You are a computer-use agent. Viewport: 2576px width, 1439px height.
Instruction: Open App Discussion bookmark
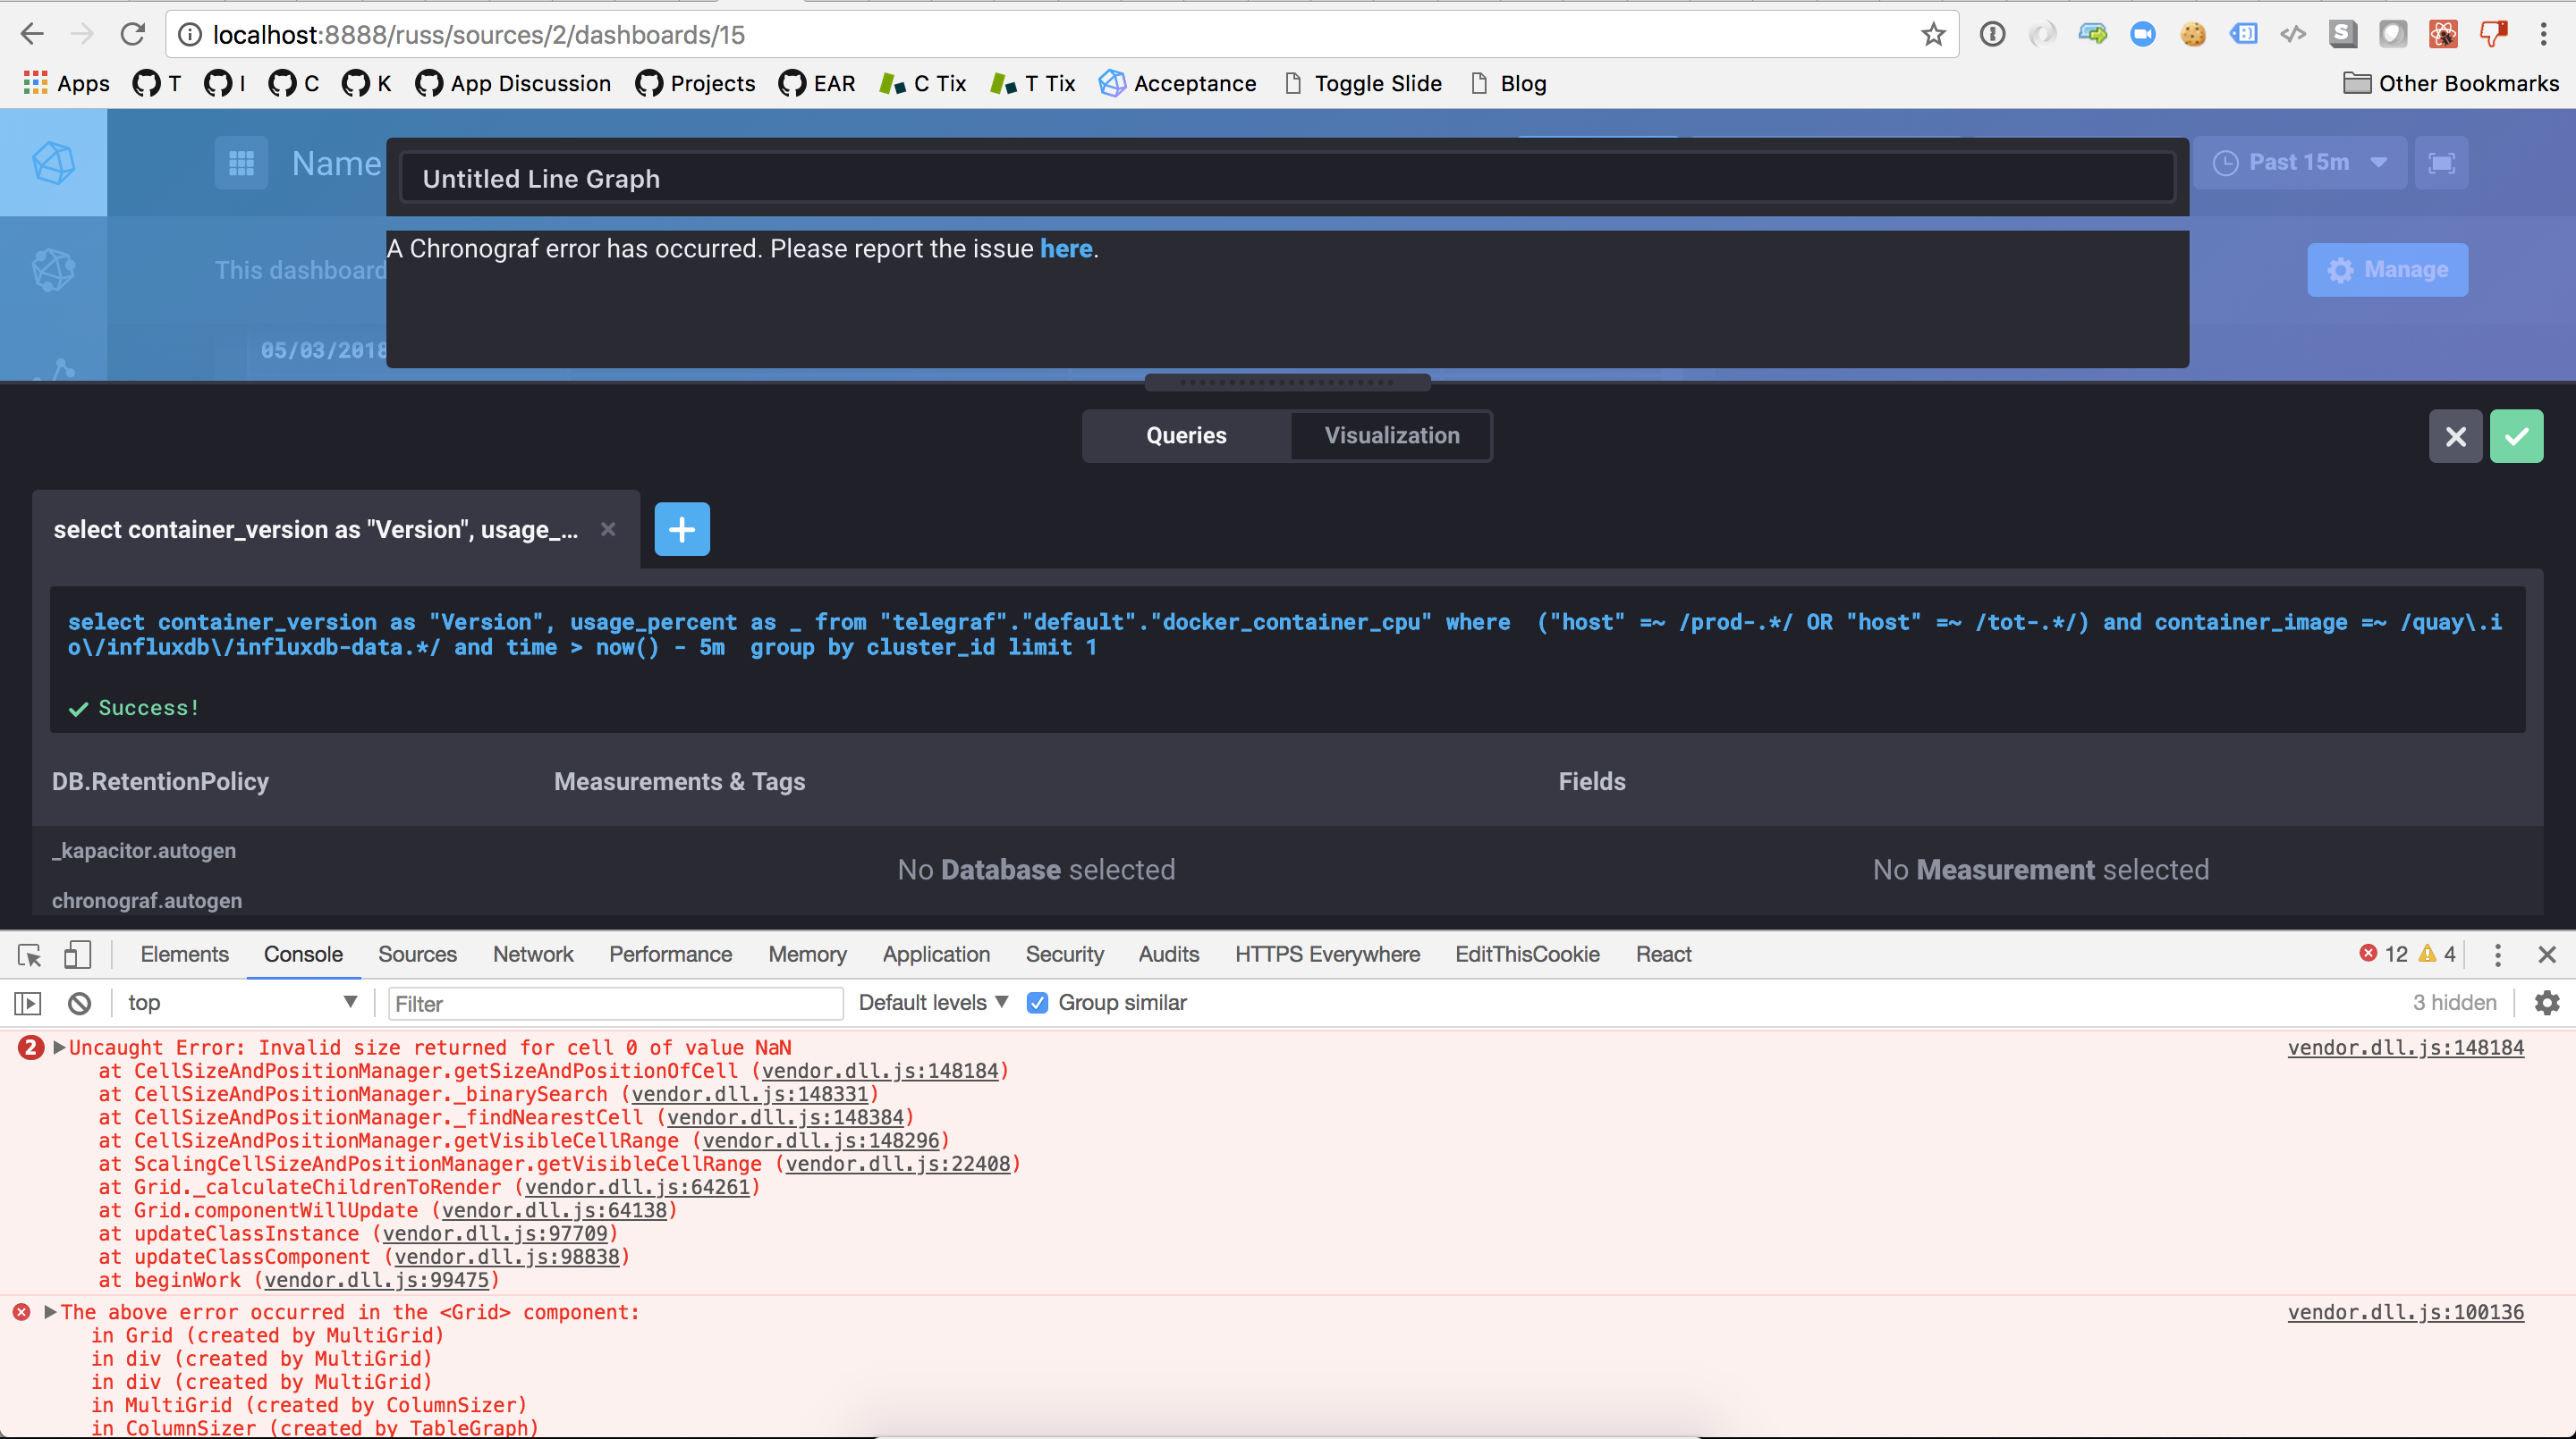(x=513, y=83)
